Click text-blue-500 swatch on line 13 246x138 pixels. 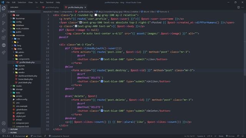[x=102, y=59]
